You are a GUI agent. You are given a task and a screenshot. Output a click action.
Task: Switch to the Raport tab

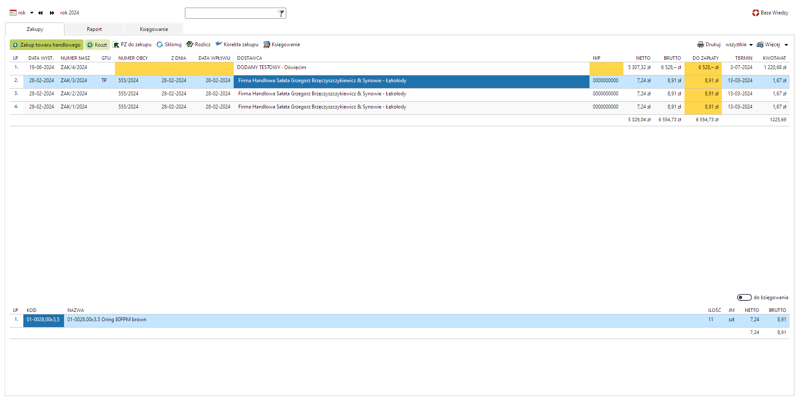[94, 29]
